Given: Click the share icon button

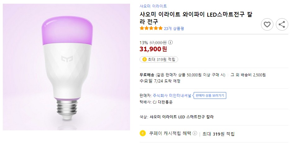Looking at the screenshot, I should 282,24.
